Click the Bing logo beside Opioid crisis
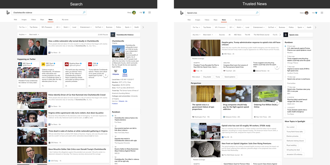This screenshot has height=165, width=330. pyautogui.click(x=182, y=13)
